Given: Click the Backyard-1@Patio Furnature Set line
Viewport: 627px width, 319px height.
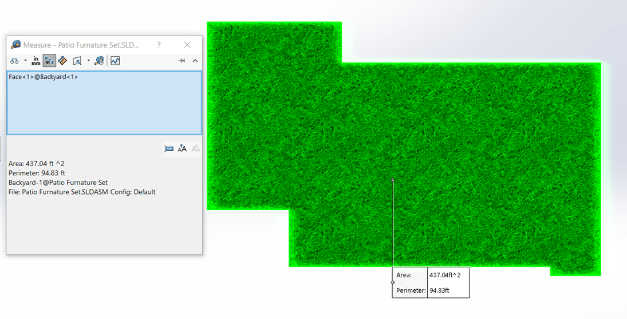Looking at the screenshot, I should (x=58, y=183).
